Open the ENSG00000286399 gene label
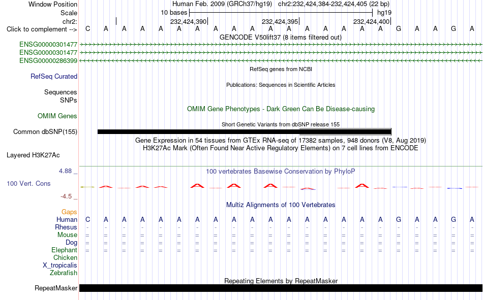 tap(48, 60)
